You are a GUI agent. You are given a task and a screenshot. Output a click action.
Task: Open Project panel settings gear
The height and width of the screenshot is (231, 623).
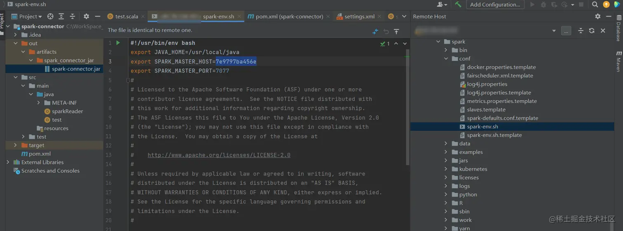(86, 16)
